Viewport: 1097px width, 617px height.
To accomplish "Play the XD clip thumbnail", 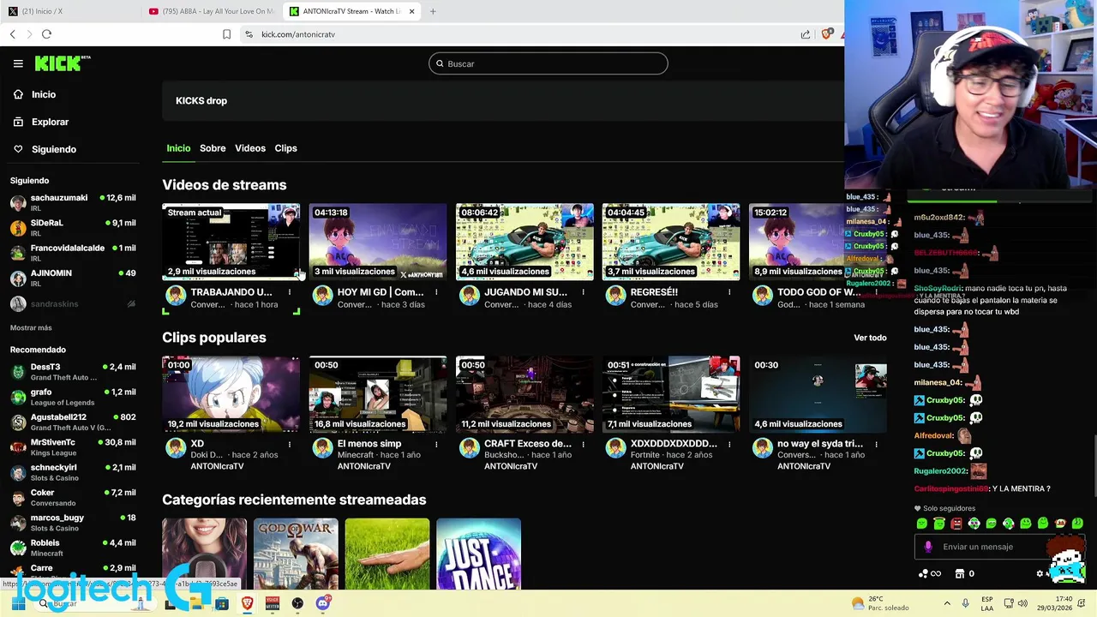I will [231, 394].
